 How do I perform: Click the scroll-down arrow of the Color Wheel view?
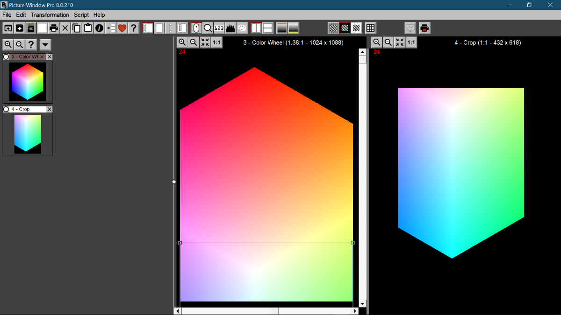coord(362,303)
